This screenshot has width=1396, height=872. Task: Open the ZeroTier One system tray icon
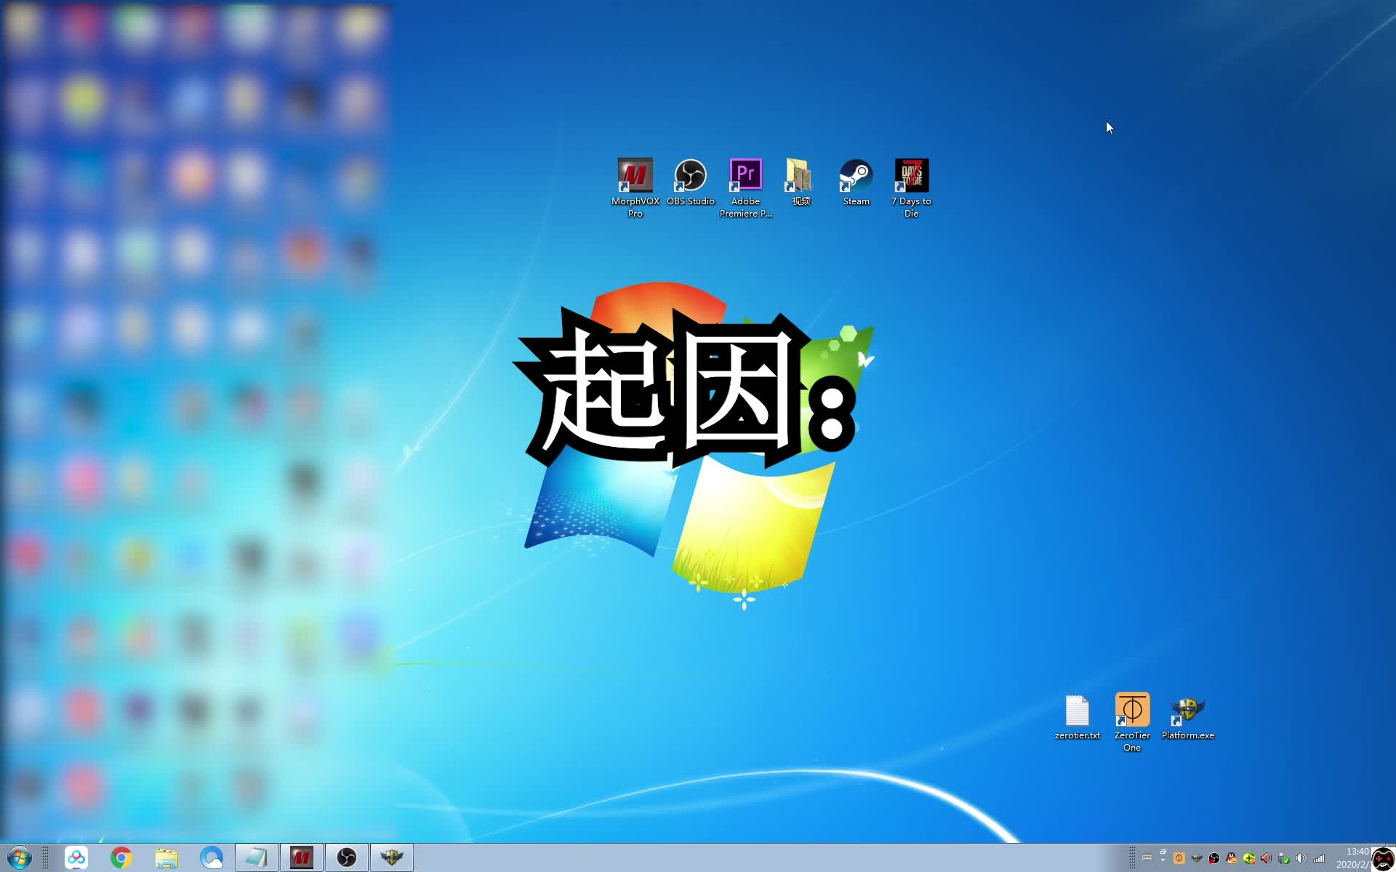point(1179,858)
